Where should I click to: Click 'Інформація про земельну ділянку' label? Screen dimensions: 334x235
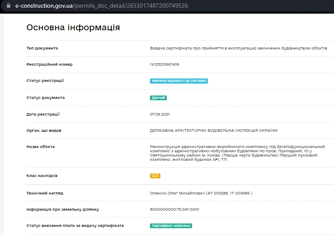pyautogui.click(x=62, y=209)
